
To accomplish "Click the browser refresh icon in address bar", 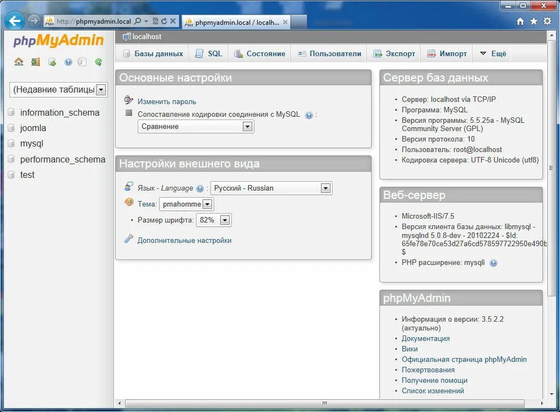I will [164, 21].
